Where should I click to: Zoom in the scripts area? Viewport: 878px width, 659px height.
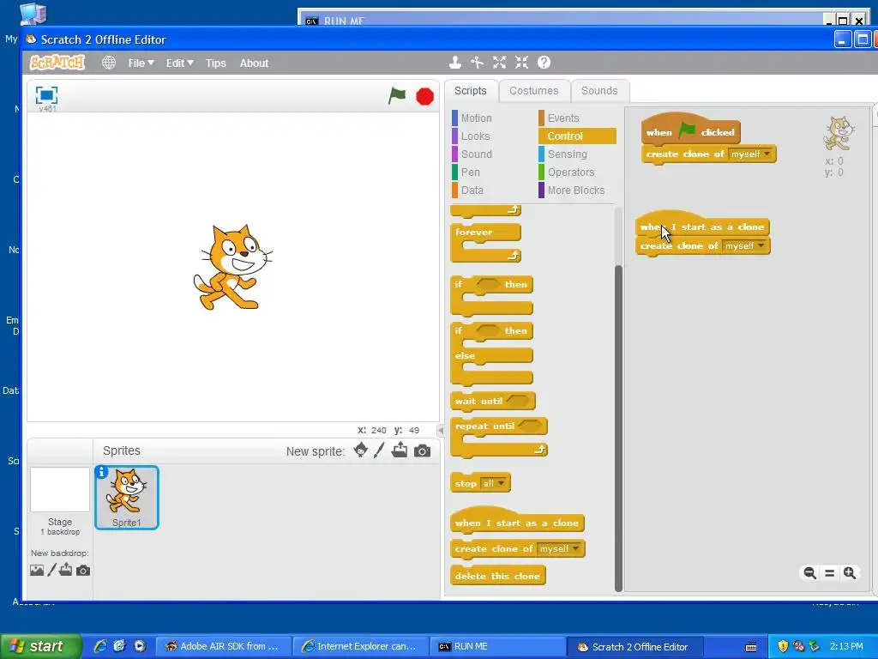point(850,572)
